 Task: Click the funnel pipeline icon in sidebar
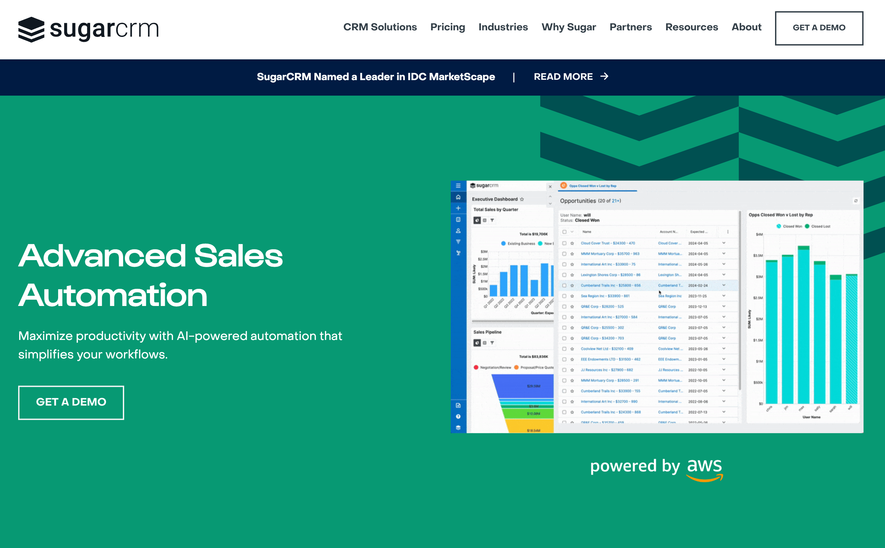pos(458,242)
